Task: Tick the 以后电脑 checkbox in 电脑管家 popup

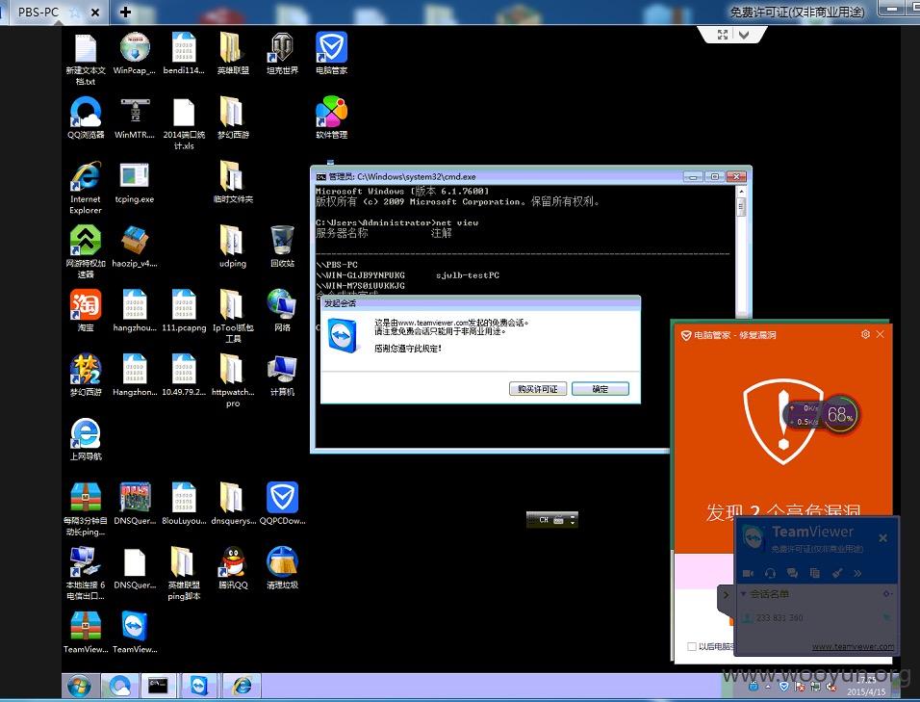Action: (692, 646)
